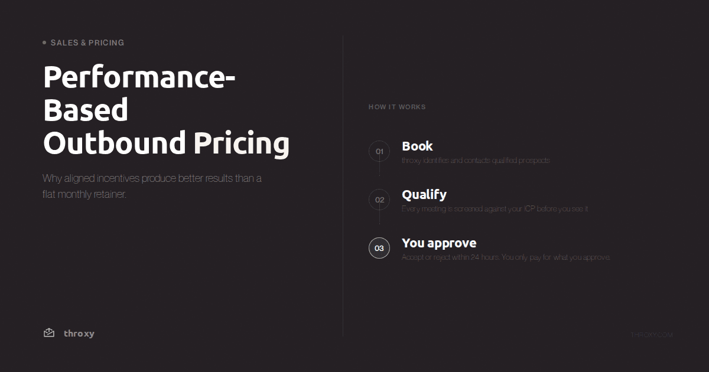Open the THROXY.COM link
The width and height of the screenshot is (709, 372).
click(x=651, y=335)
